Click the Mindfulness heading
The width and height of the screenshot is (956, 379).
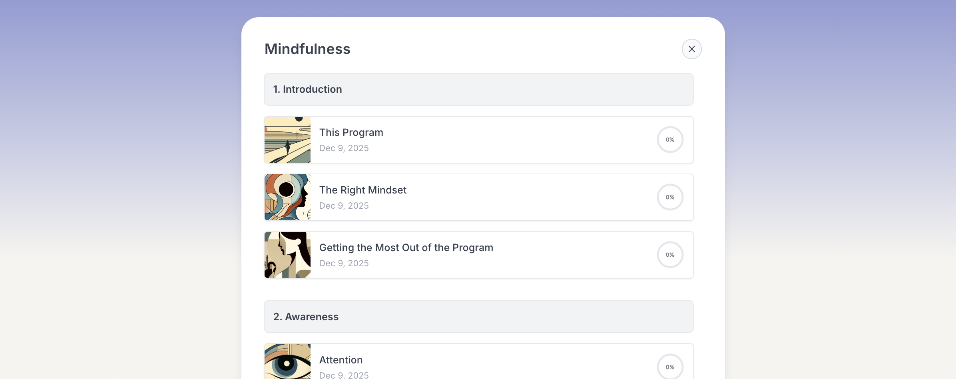307,49
